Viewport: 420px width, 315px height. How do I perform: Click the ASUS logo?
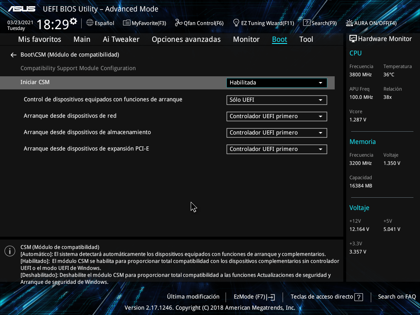pyautogui.click(x=21, y=9)
